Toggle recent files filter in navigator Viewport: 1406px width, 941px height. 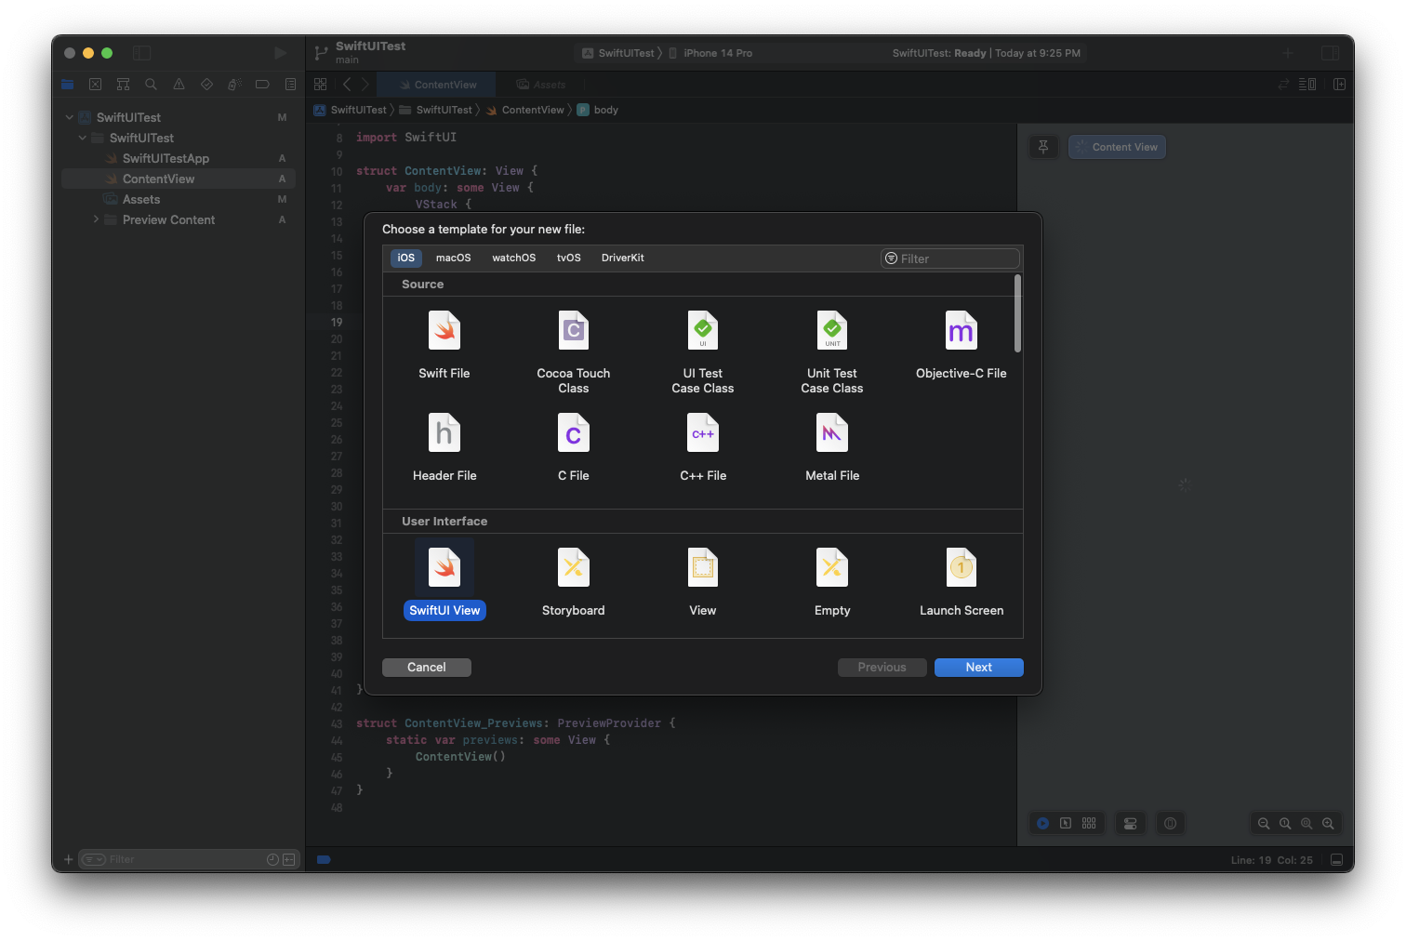point(272,859)
